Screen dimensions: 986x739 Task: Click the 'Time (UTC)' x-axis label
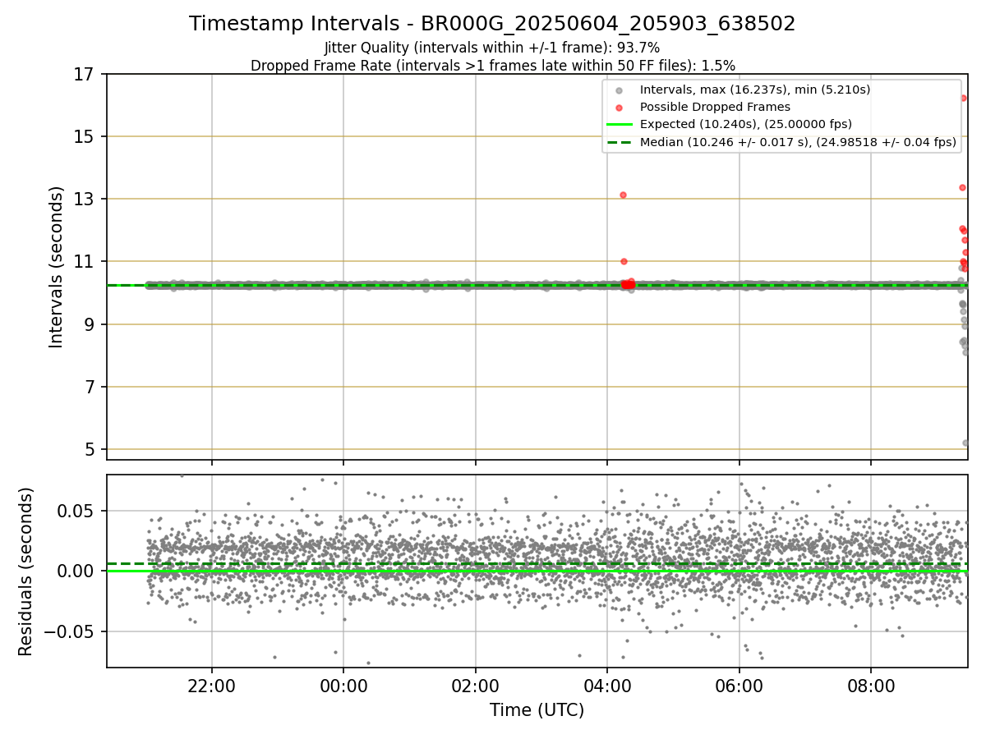coord(537,710)
